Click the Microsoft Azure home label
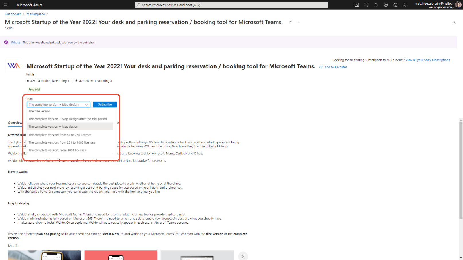This screenshot has width=463, height=260. tap(30, 5)
